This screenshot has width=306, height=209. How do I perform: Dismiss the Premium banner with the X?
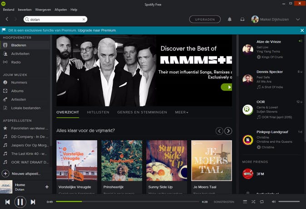(302, 30)
